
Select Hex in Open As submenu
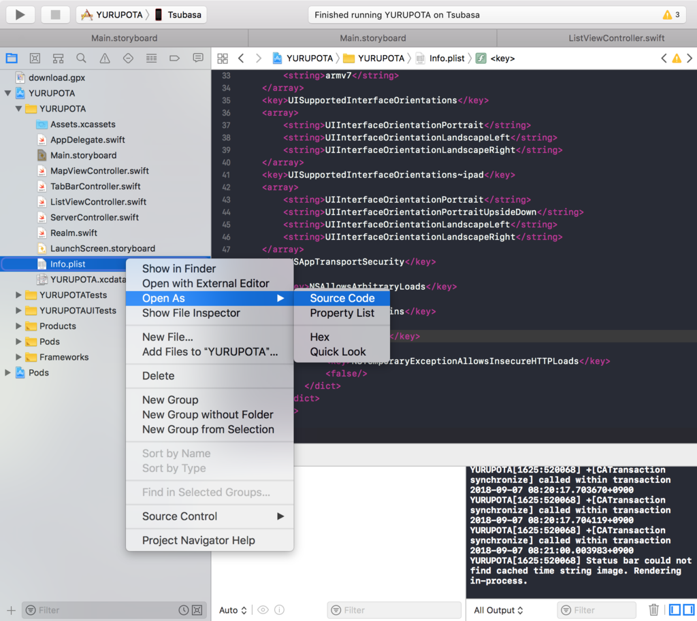342,337
